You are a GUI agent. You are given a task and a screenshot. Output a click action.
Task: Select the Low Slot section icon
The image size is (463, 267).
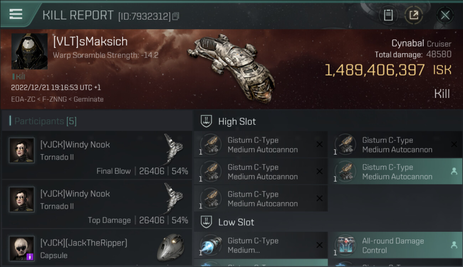click(x=206, y=222)
